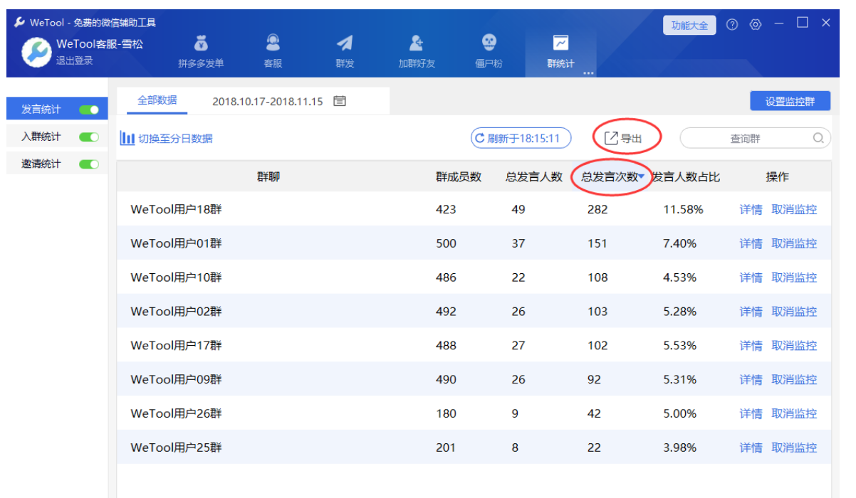
Task: Click the 群成员数 column header
Action: (459, 177)
